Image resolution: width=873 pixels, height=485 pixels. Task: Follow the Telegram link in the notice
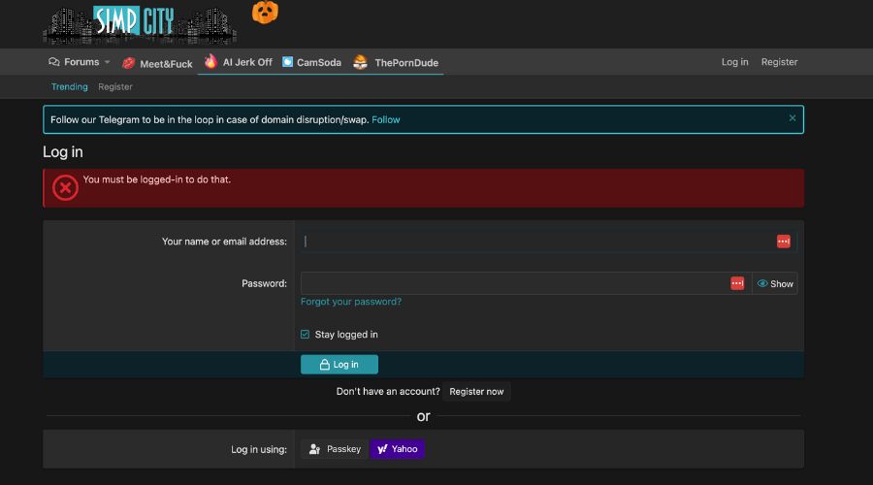(x=386, y=119)
